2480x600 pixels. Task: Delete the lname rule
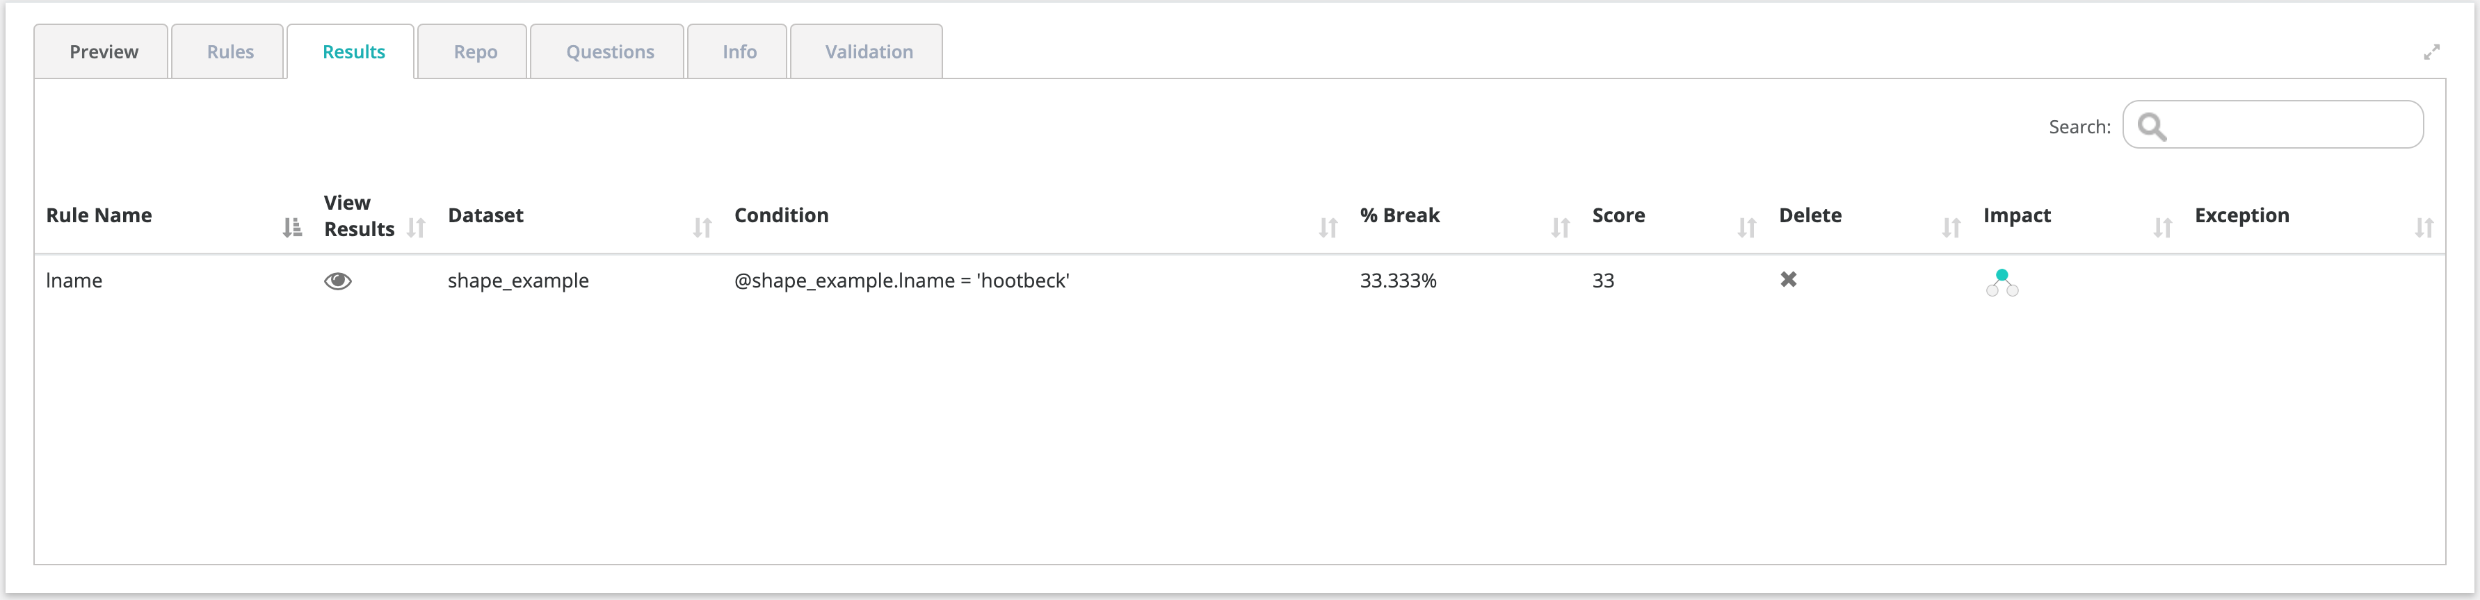[1788, 280]
